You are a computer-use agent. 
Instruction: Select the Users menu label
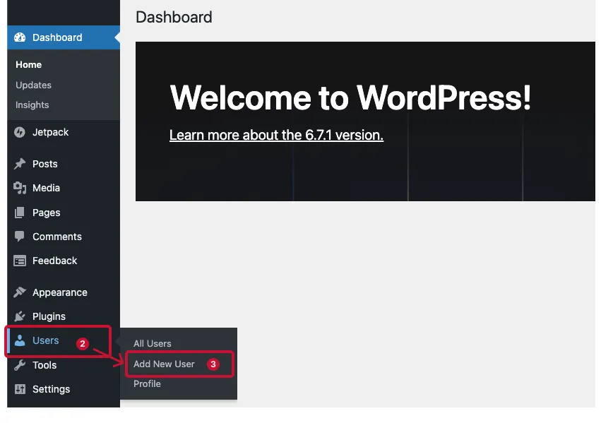46,340
